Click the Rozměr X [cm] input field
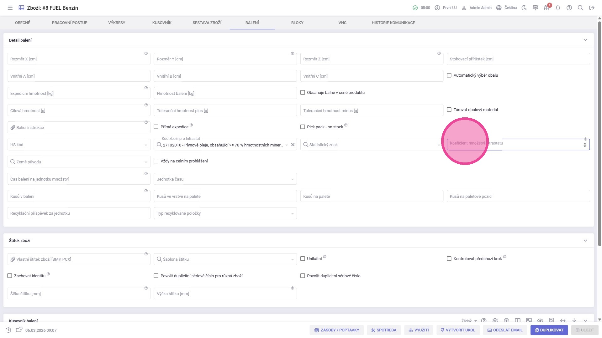The height and width of the screenshot is (338, 602). point(78,59)
